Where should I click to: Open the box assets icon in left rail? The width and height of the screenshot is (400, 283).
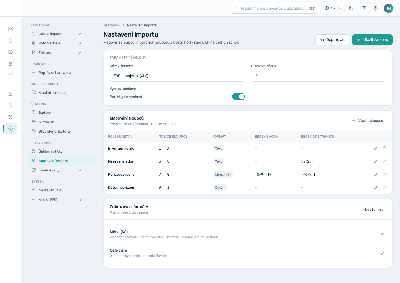coord(11,52)
